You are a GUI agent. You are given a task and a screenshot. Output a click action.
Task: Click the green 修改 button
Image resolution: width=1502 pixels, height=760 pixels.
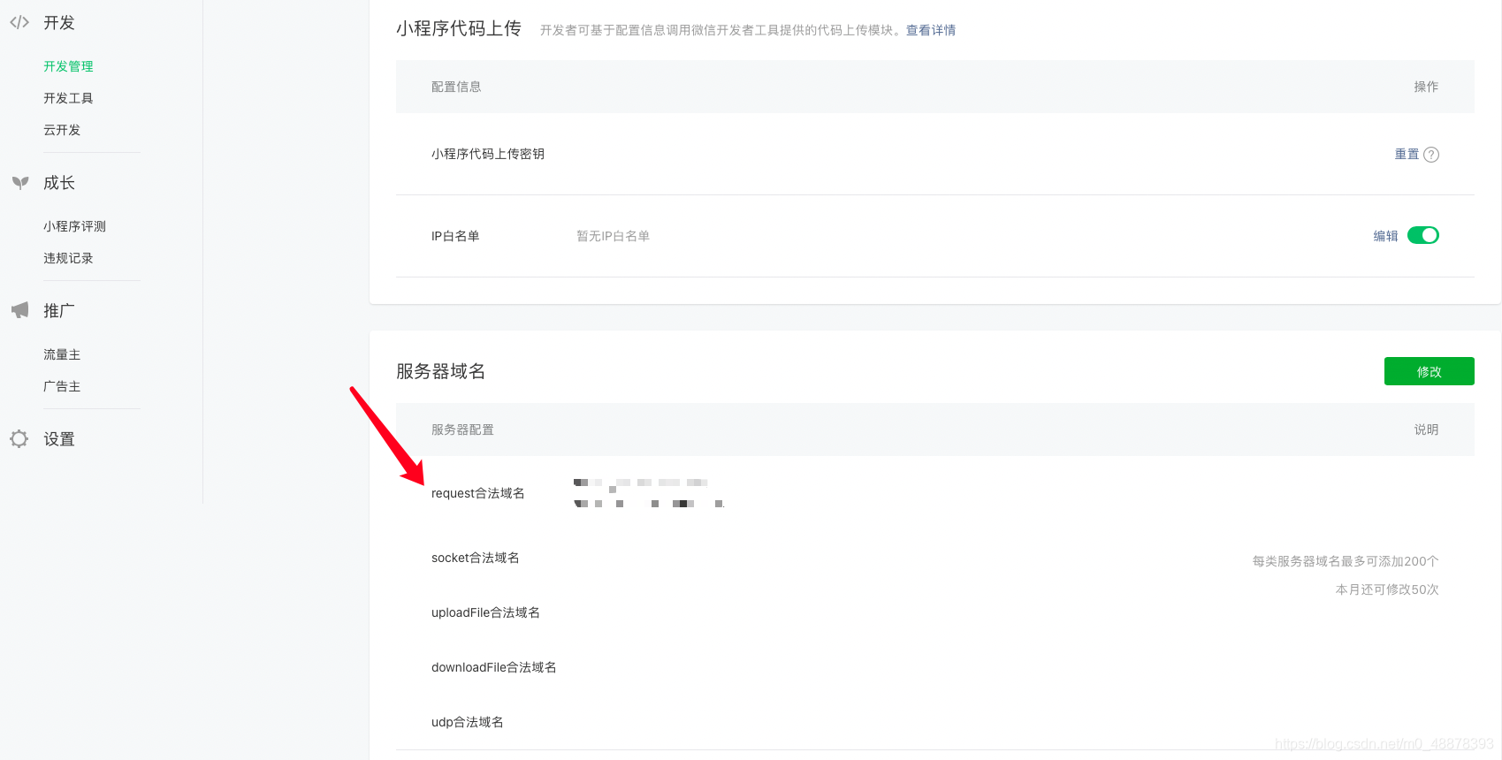(1430, 371)
